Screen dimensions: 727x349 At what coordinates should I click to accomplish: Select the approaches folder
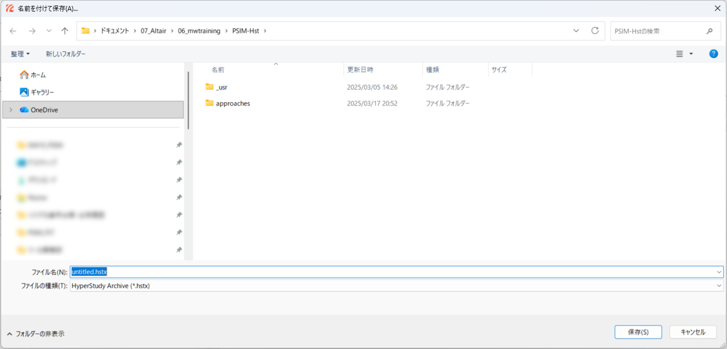[233, 103]
